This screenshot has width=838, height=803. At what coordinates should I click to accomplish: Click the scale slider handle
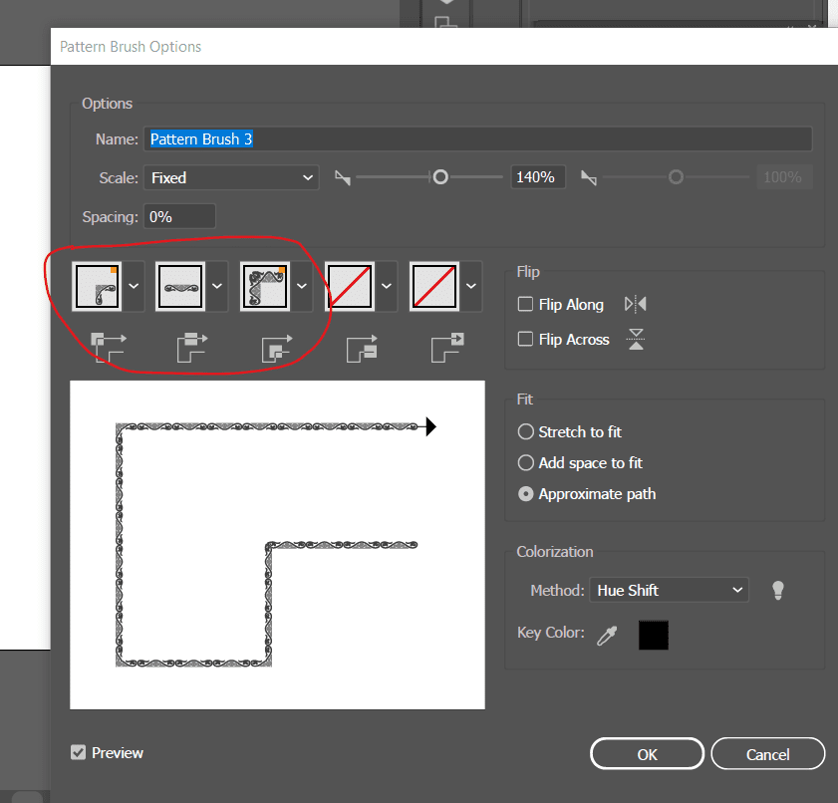(440, 177)
